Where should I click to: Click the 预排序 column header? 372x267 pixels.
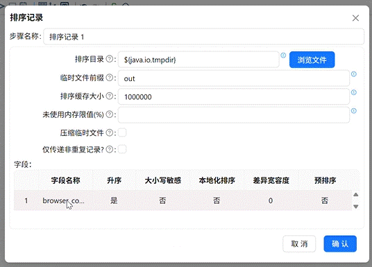point(325,180)
